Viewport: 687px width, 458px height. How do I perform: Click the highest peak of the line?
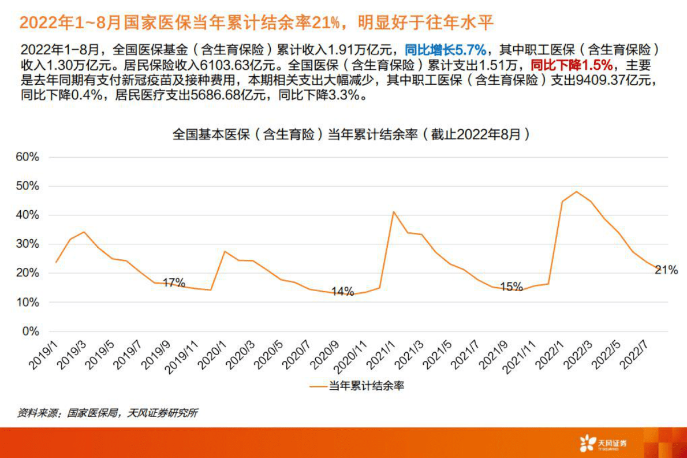click(x=576, y=192)
